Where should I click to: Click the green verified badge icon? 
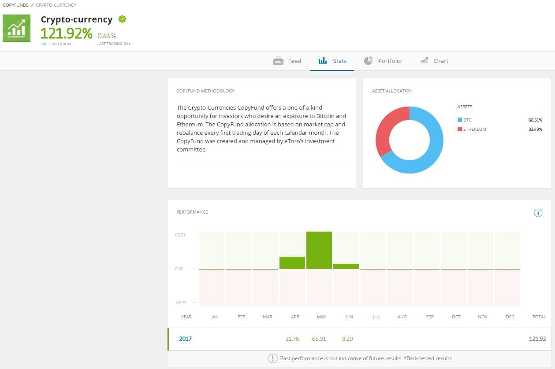[x=123, y=19]
